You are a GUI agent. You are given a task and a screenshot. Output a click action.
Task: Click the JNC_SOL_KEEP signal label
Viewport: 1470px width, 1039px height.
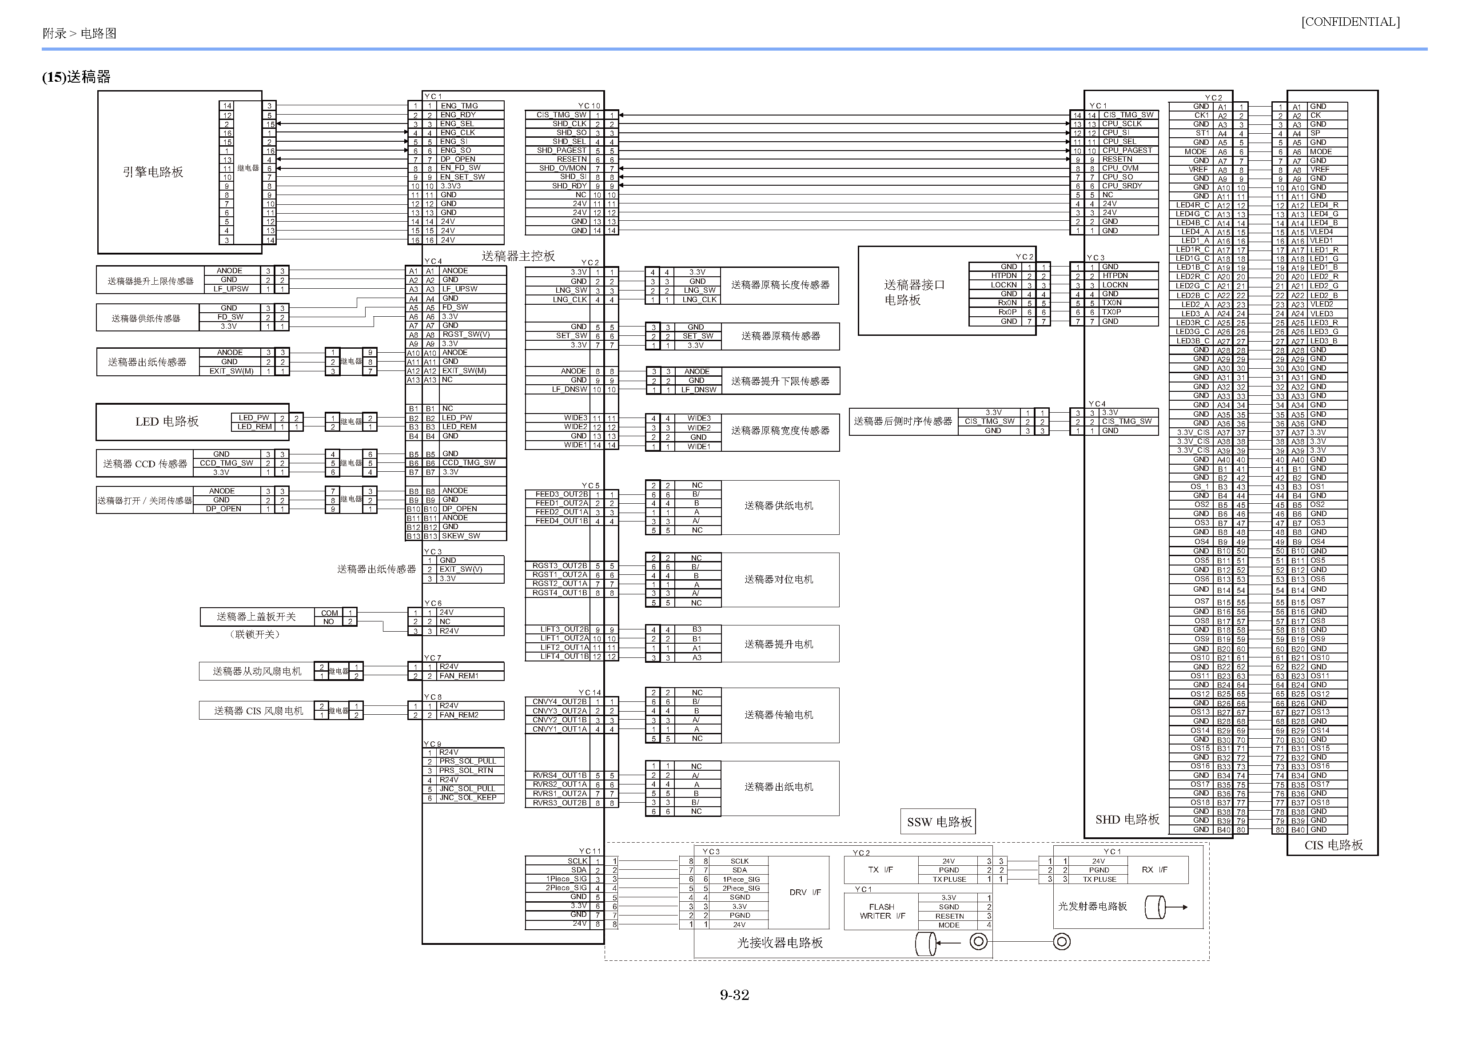pyautogui.click(x=467, y=798)
